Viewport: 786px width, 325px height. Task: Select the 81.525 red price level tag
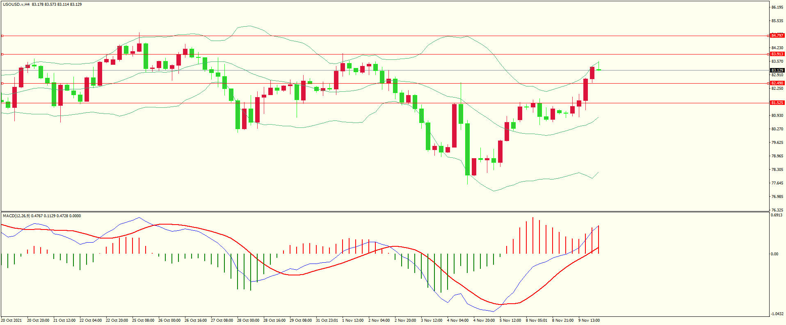click(777, 103)
